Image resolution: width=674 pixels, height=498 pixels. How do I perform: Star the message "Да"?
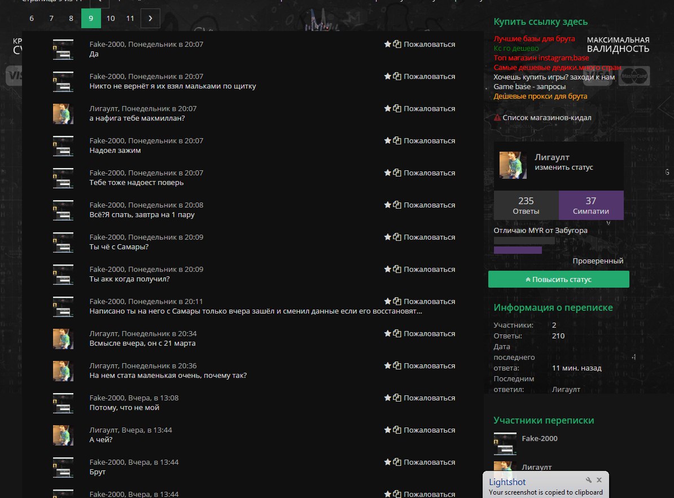[x=387, y=44]
